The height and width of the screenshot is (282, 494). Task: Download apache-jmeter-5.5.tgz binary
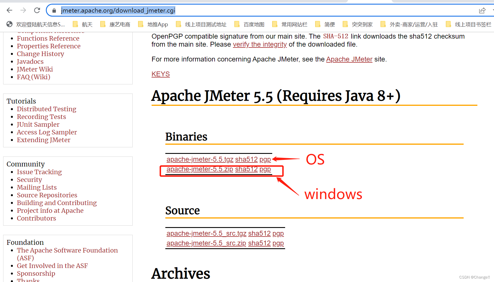pyautogui.click(x=200, y=159)
